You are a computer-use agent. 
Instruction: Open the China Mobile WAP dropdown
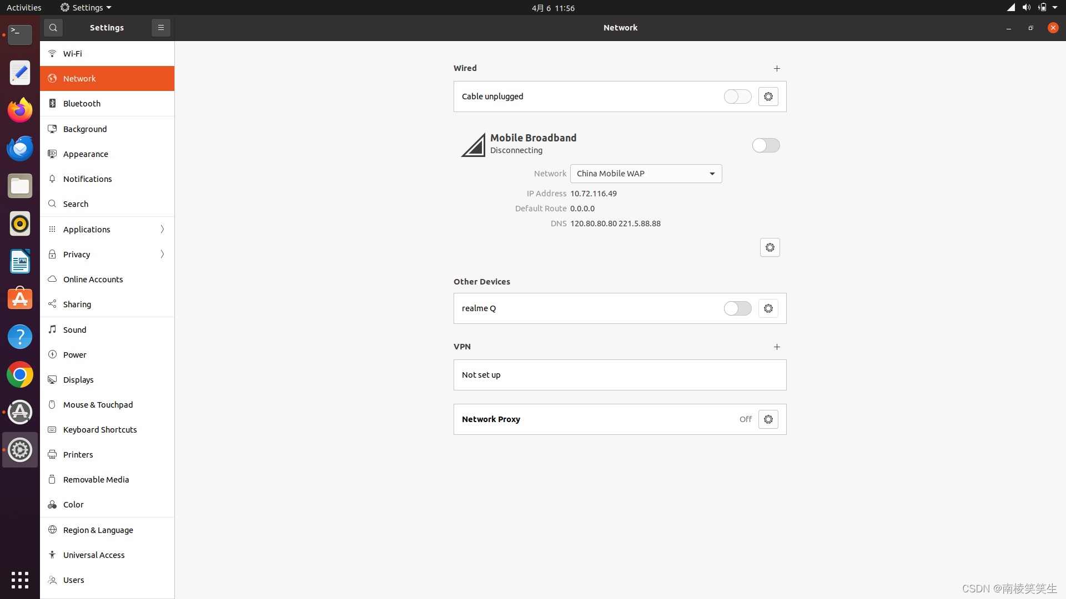(x=646, y=174)
